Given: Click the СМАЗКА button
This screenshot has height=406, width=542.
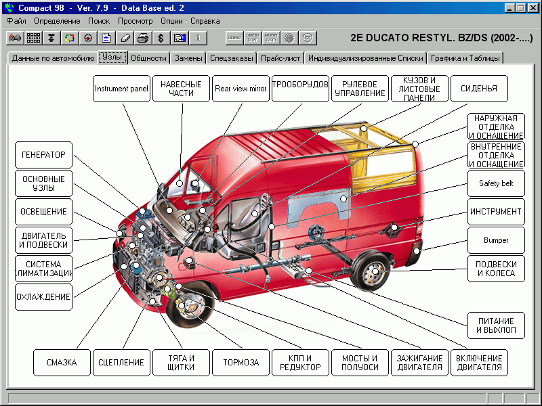Looking at the screenshot, I should (62, 363).
